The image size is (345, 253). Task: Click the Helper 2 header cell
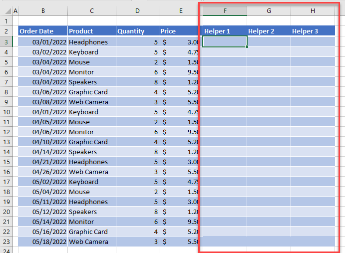[x=269, y=31]
